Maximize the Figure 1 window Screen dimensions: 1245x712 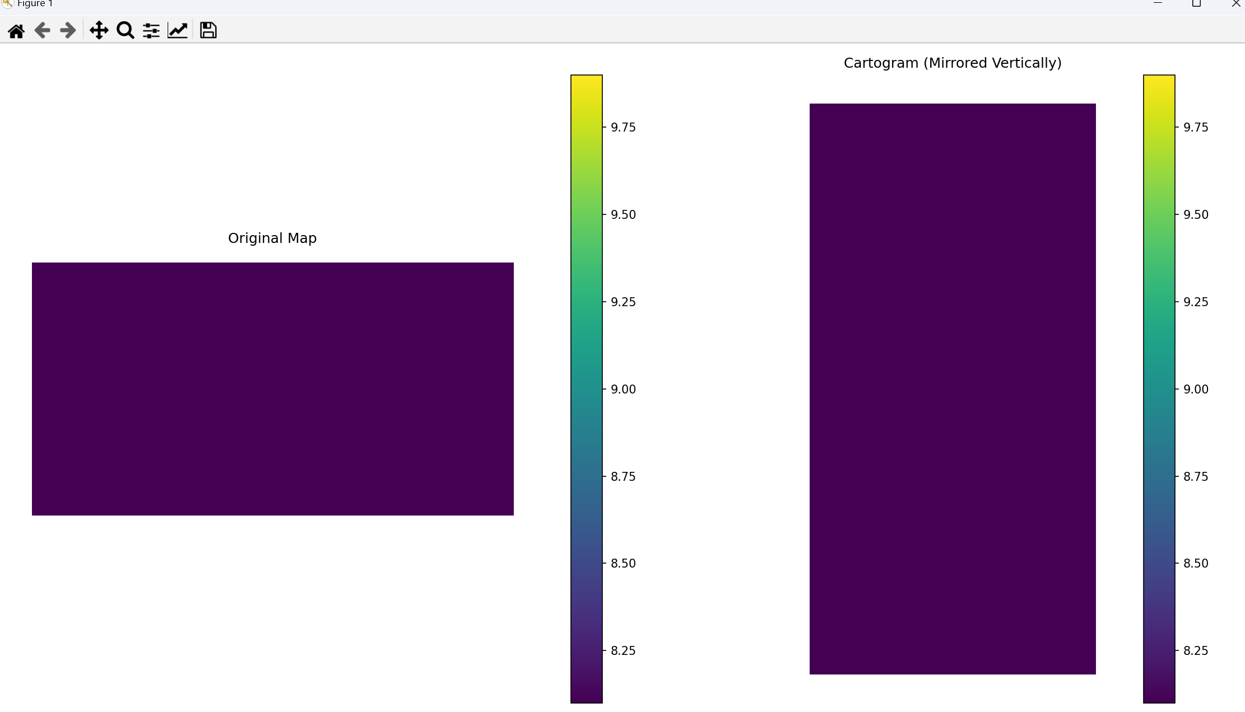[1196, 3]
